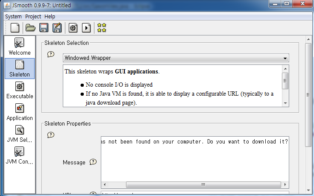Click the Message horizontal scrollbar thumb
Image resolution: width=314 pixels, height=196 pixels.
(203, 184)
